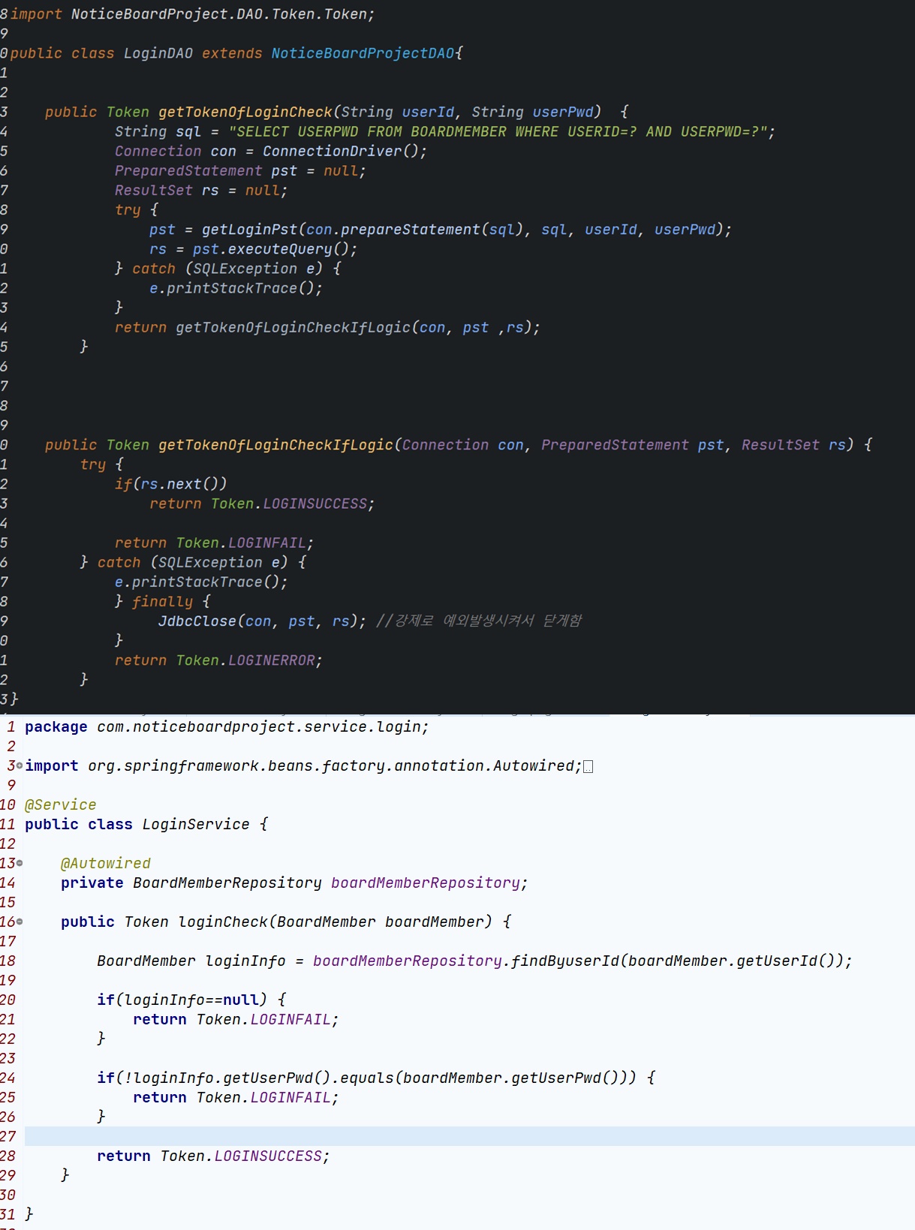The width and height of the screenshot is (915, 1230).
Task: Click the PreparedStatement pst = null declaration
Action: 240,170
